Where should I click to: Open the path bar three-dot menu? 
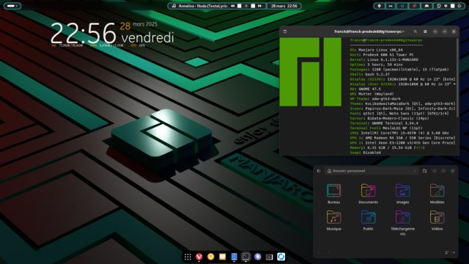pos(415,171)
